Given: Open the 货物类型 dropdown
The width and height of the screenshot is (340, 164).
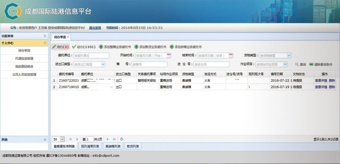Looking at the screenshot, I should click(289, 56).
